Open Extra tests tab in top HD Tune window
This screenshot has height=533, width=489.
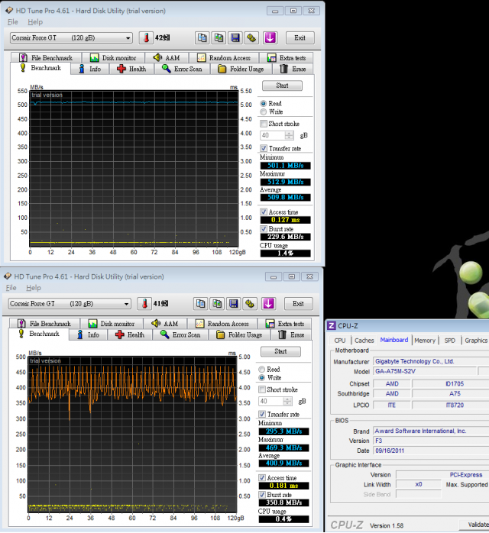(287, 58)
